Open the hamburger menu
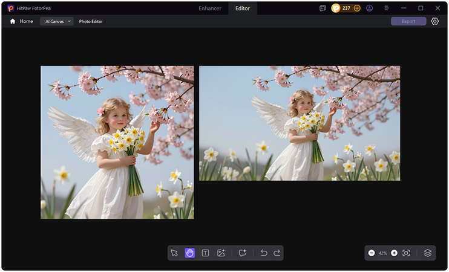 tap(386, 8)
